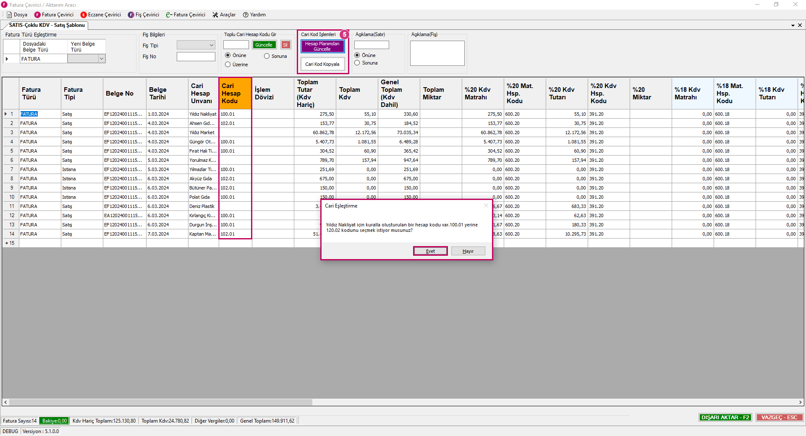Click the amount cell '60.862,78' under Toplam Tutar

pos(315,132)
